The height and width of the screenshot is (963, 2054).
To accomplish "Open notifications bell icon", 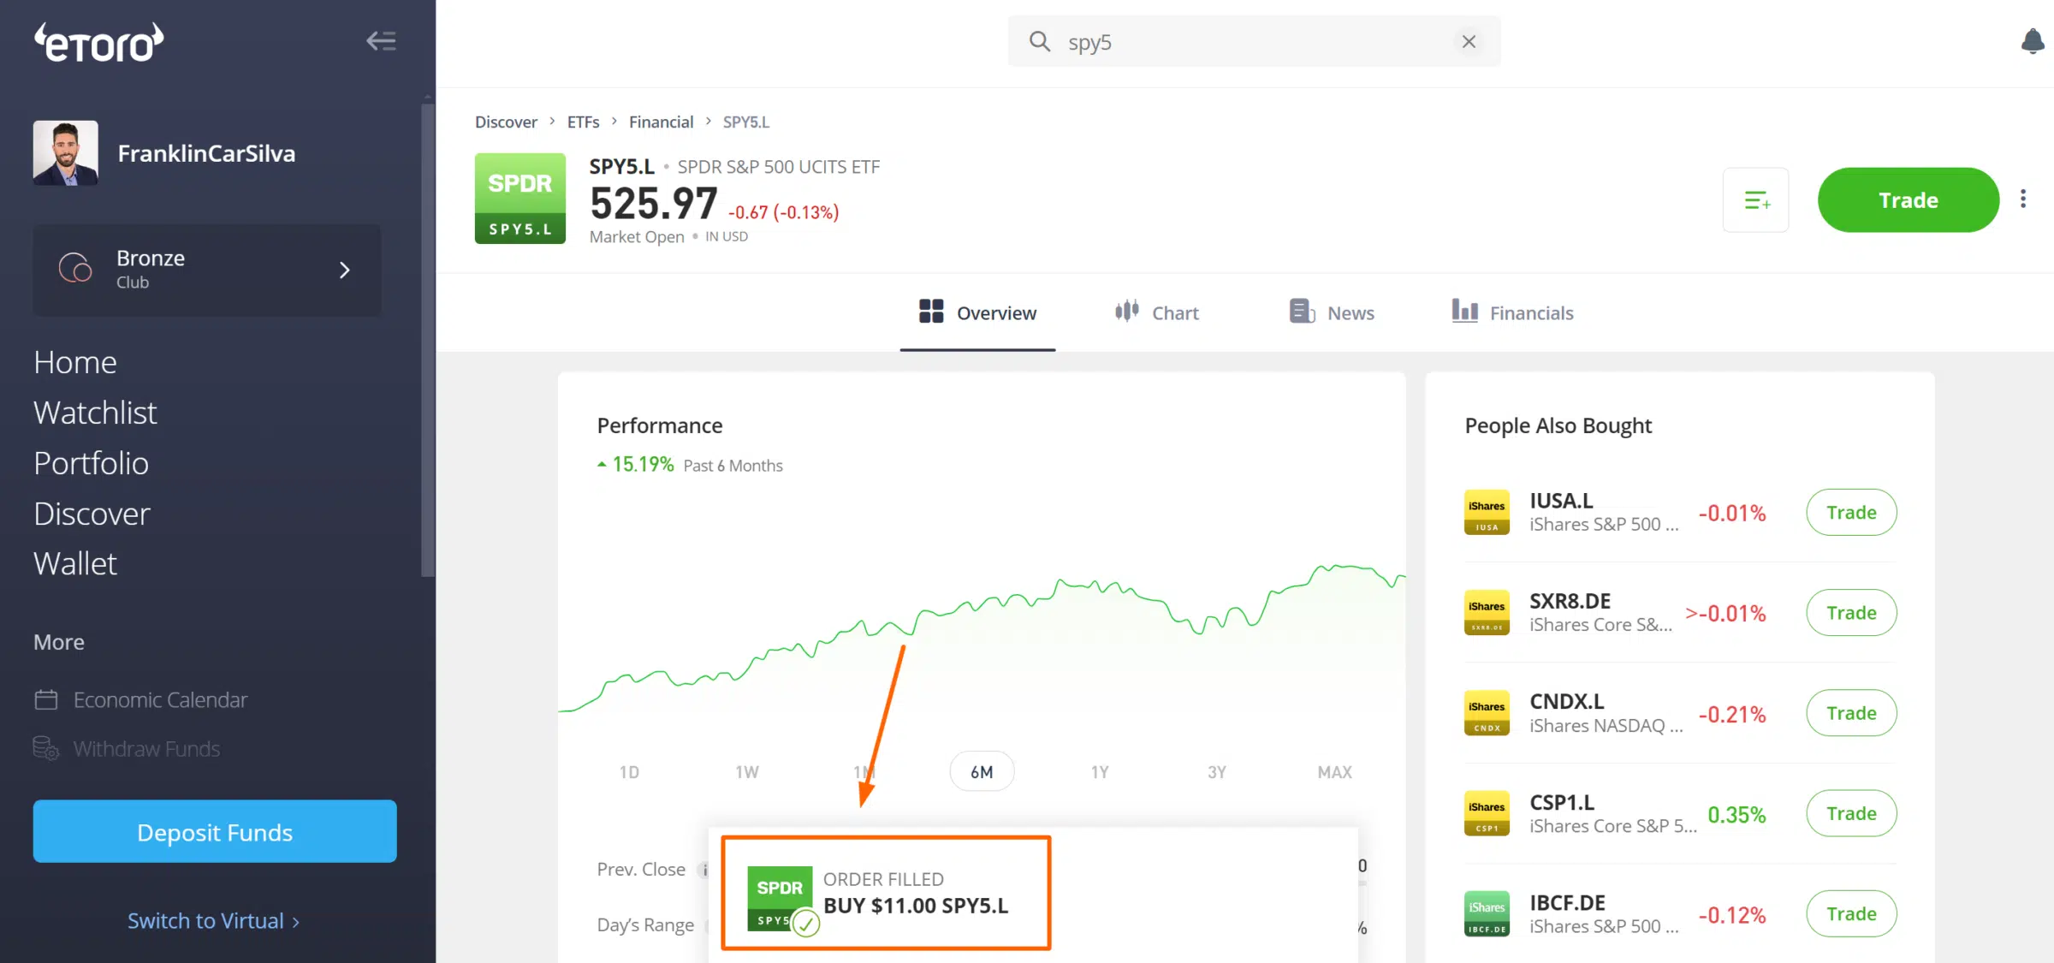I will pos(2032,41).
